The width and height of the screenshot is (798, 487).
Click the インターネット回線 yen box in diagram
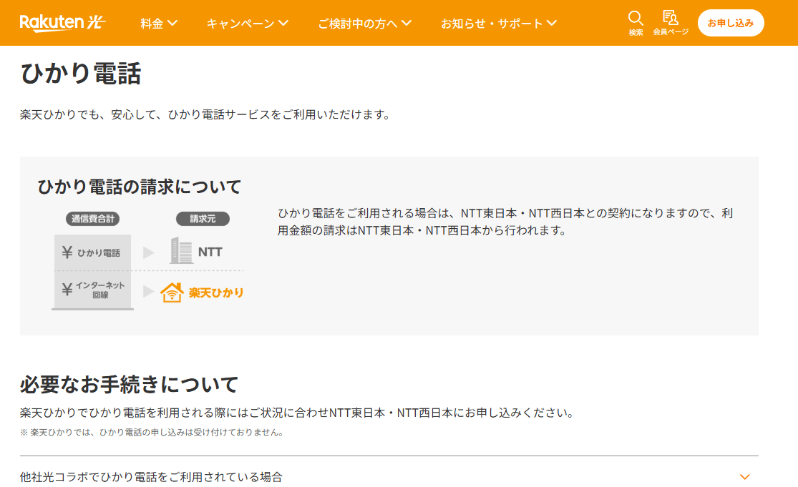(x=92, y=290)
